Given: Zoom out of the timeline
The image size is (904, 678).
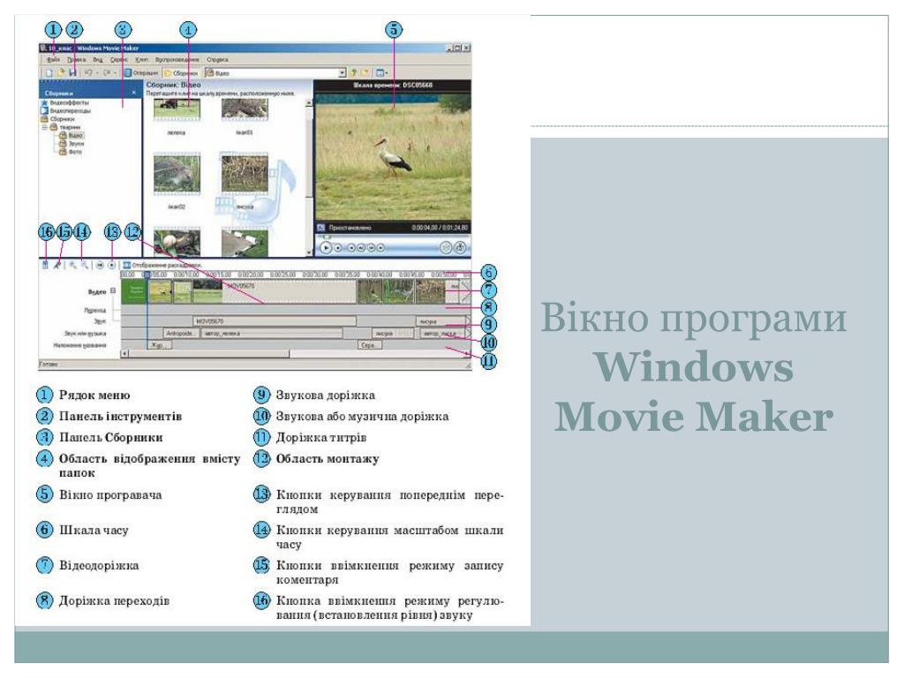Looking at the screenshot, I should pyautogui.click(x=84, y=265).
